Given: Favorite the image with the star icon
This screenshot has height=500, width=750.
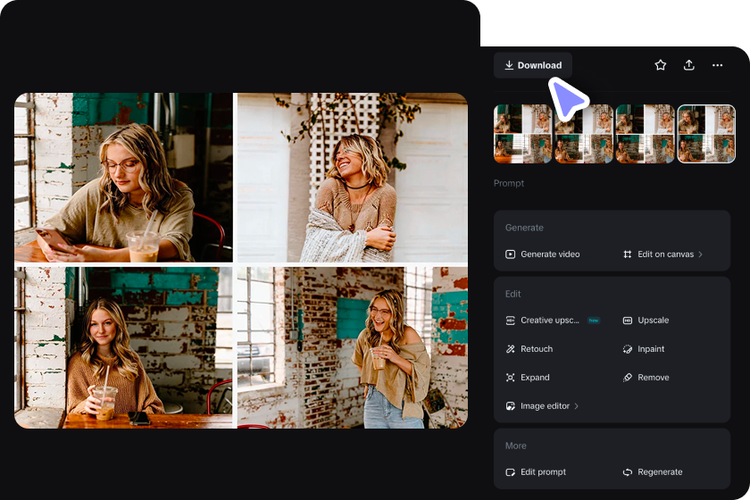Looking at the screenshot, I should 660,65.
